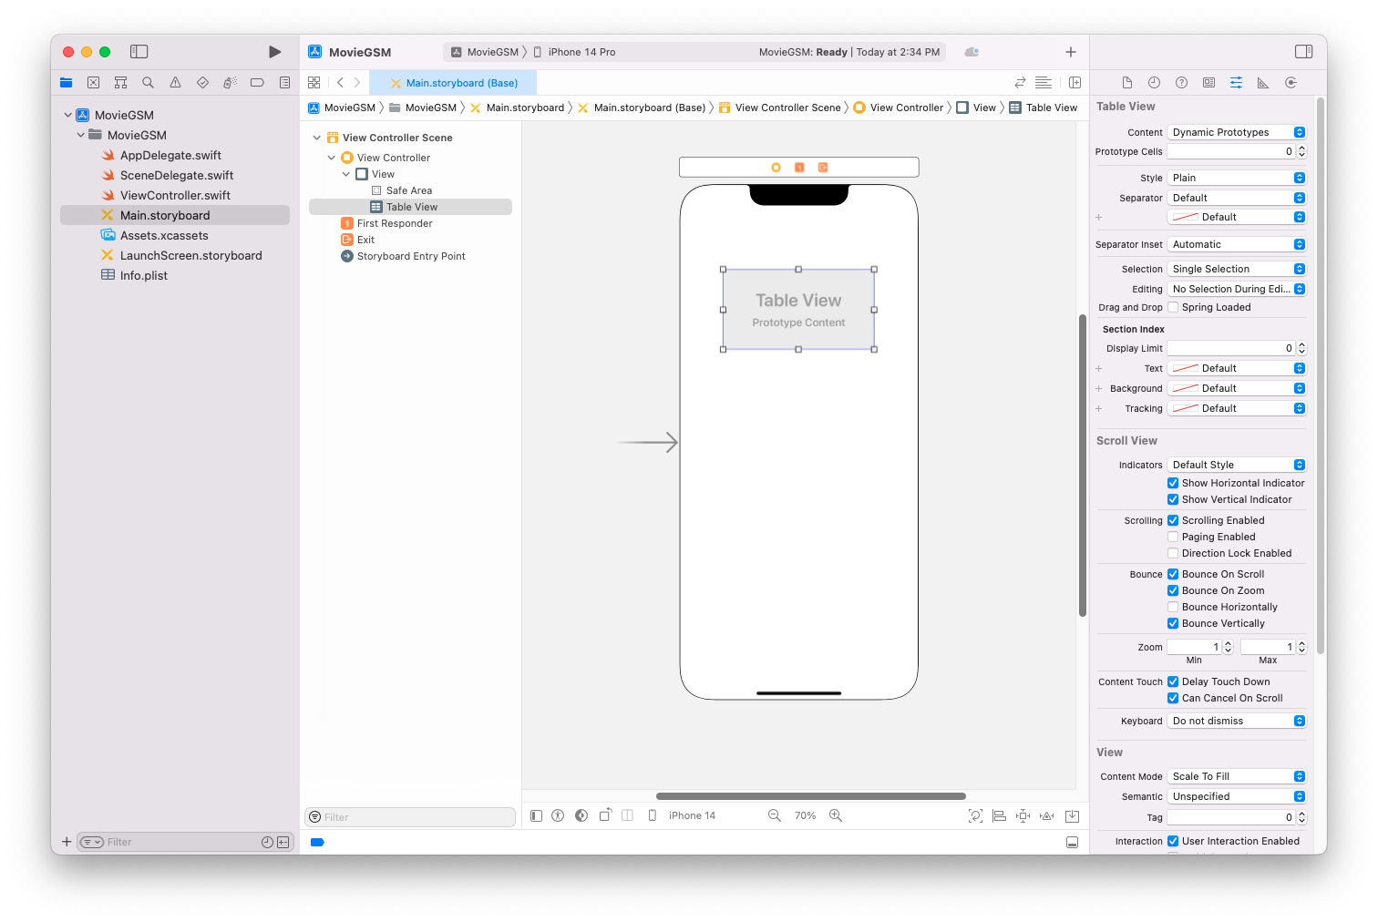Switch to the Size inspector ruler icon
Image resolution: width=1378 pixels, height=922 pixels.
click(1263, 83)
